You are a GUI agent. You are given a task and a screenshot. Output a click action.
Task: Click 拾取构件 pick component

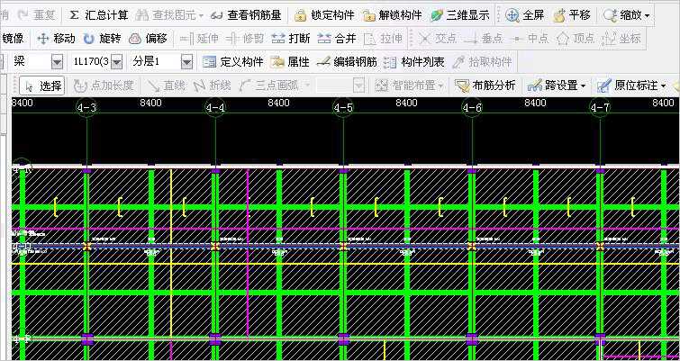(x=482, y=62)
